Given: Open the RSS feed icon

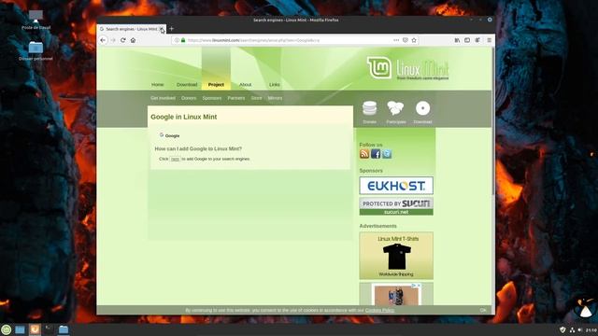Looking at the screenshot, I should [x=364, y=154].
